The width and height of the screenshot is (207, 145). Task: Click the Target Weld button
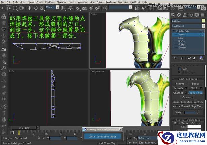pos(196,93)
